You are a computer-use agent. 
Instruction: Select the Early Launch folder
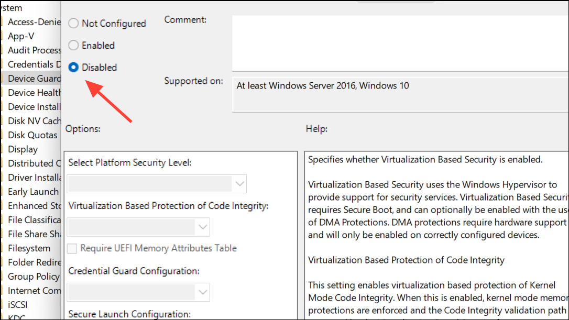[34, 192]
